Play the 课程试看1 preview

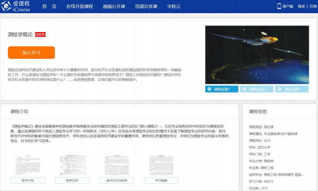pos(222,89)
